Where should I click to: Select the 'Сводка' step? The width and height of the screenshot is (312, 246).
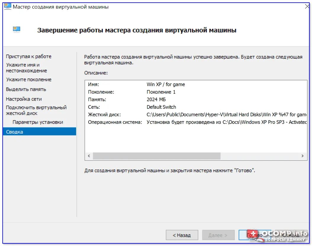[39, 132]
